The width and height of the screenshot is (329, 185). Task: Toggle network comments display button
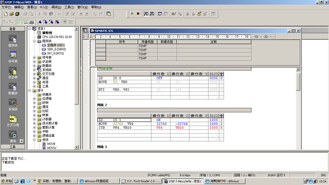point(26,22)
